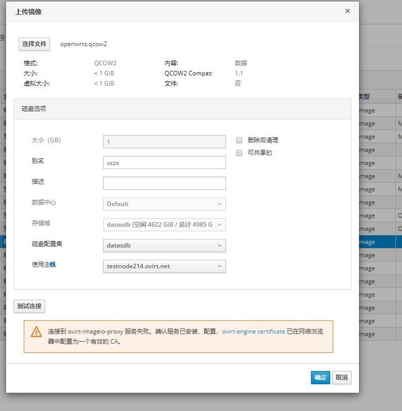402x411 pixels.
Task: Click the warning triangle icon in alert
Action: [x=36, y=332]
